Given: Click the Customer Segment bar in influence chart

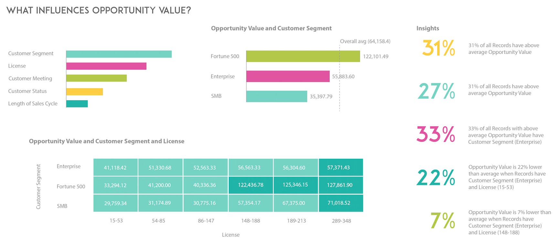Looking at the screenshot, I should (x=119, y=54).
